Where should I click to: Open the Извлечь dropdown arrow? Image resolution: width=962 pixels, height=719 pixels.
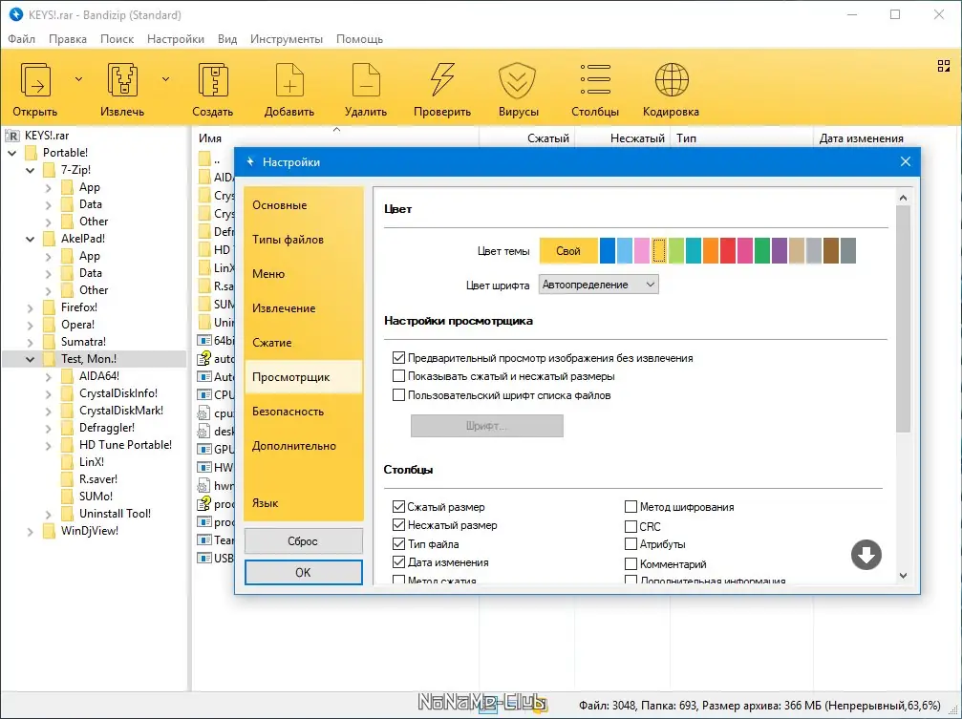click(x=165, y=79)
